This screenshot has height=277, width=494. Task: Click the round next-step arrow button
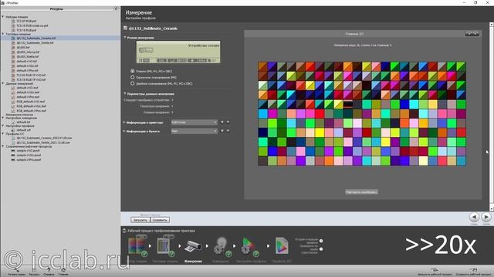(x=486, y=217)
